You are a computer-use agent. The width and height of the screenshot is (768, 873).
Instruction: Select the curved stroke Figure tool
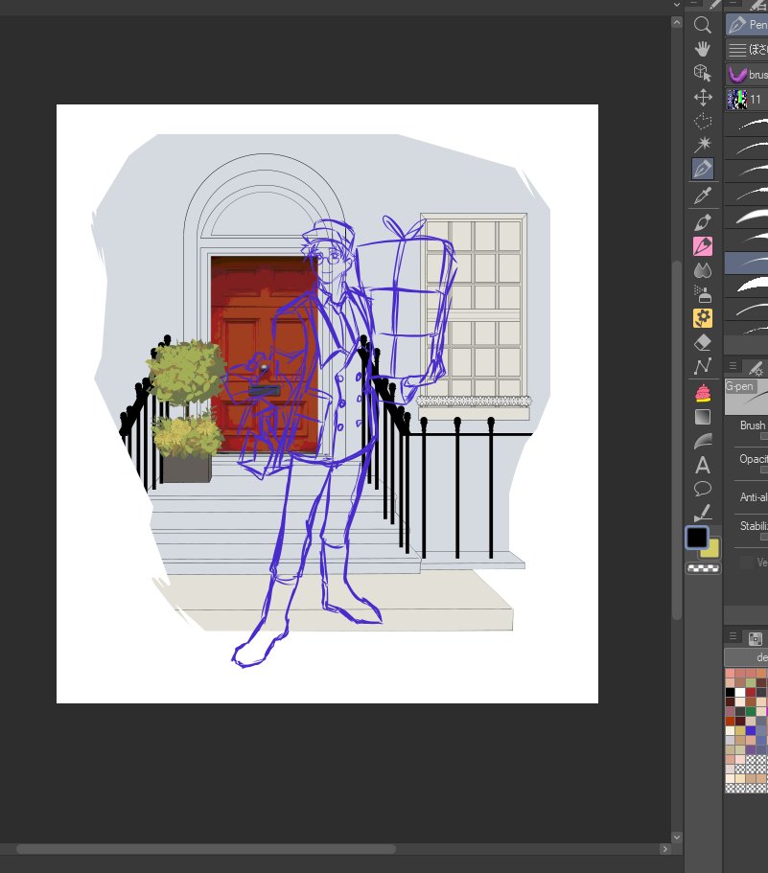click(702, 441)
